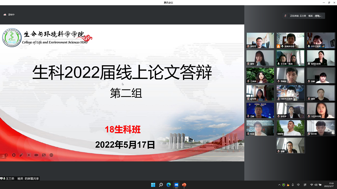Screen dimensions: 337x189
Task: Select the 王兰荣 杨英 video thumbnail
Action: [290, 58]
